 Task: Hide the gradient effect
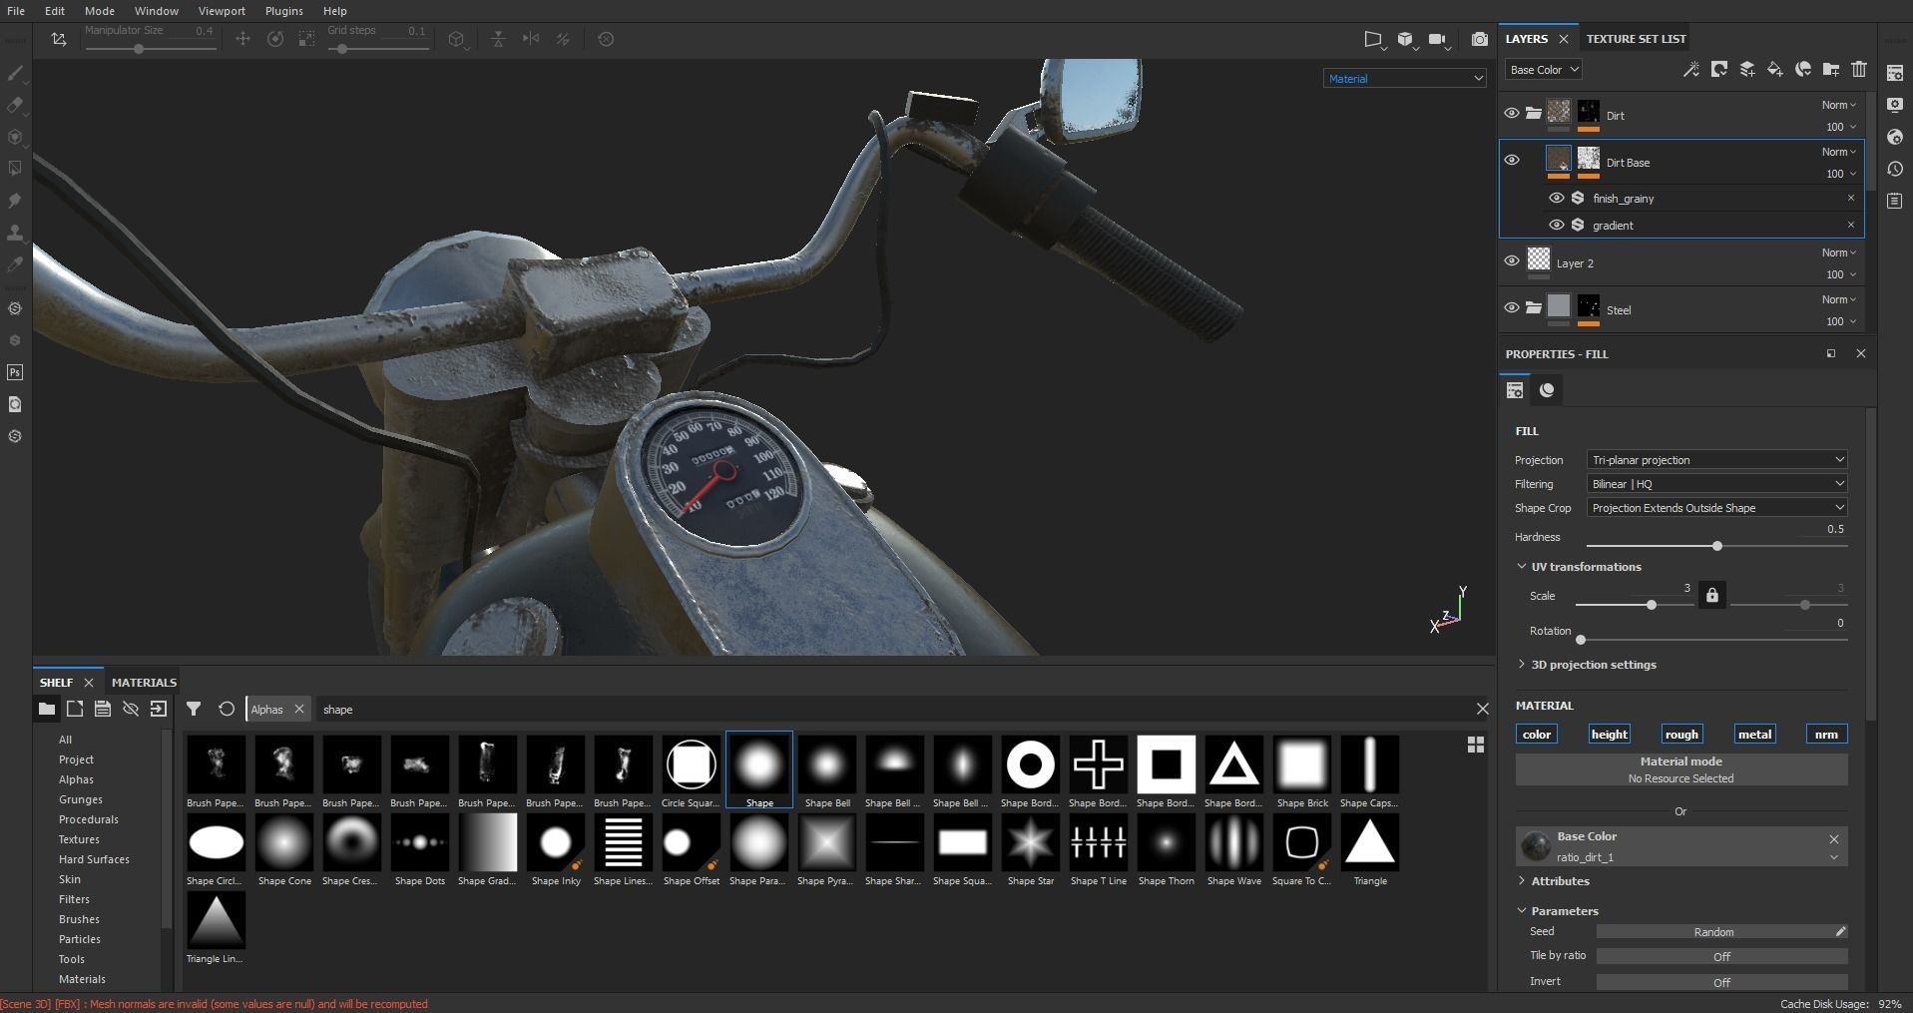coord(1556,225)
